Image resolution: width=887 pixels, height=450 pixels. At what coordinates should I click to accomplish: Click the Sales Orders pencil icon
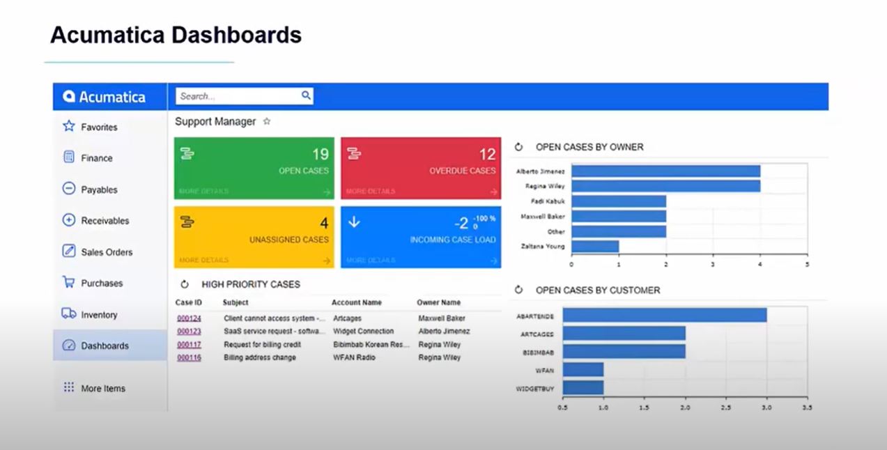[x=68, y=251]
